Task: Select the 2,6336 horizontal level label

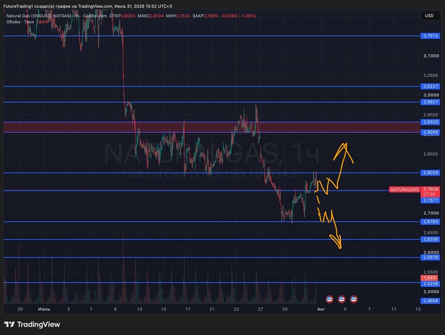Action: pos(430,239)
